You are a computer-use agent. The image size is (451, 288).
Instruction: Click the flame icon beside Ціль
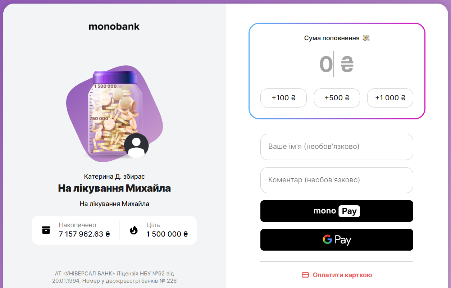pos(134,230)
